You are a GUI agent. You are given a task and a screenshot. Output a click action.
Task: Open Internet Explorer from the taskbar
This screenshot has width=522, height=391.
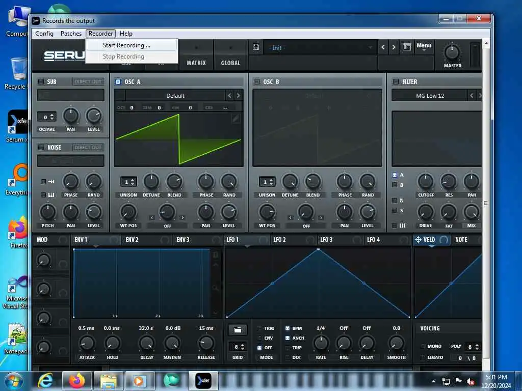pyautogui.click(x=45, y=380)
